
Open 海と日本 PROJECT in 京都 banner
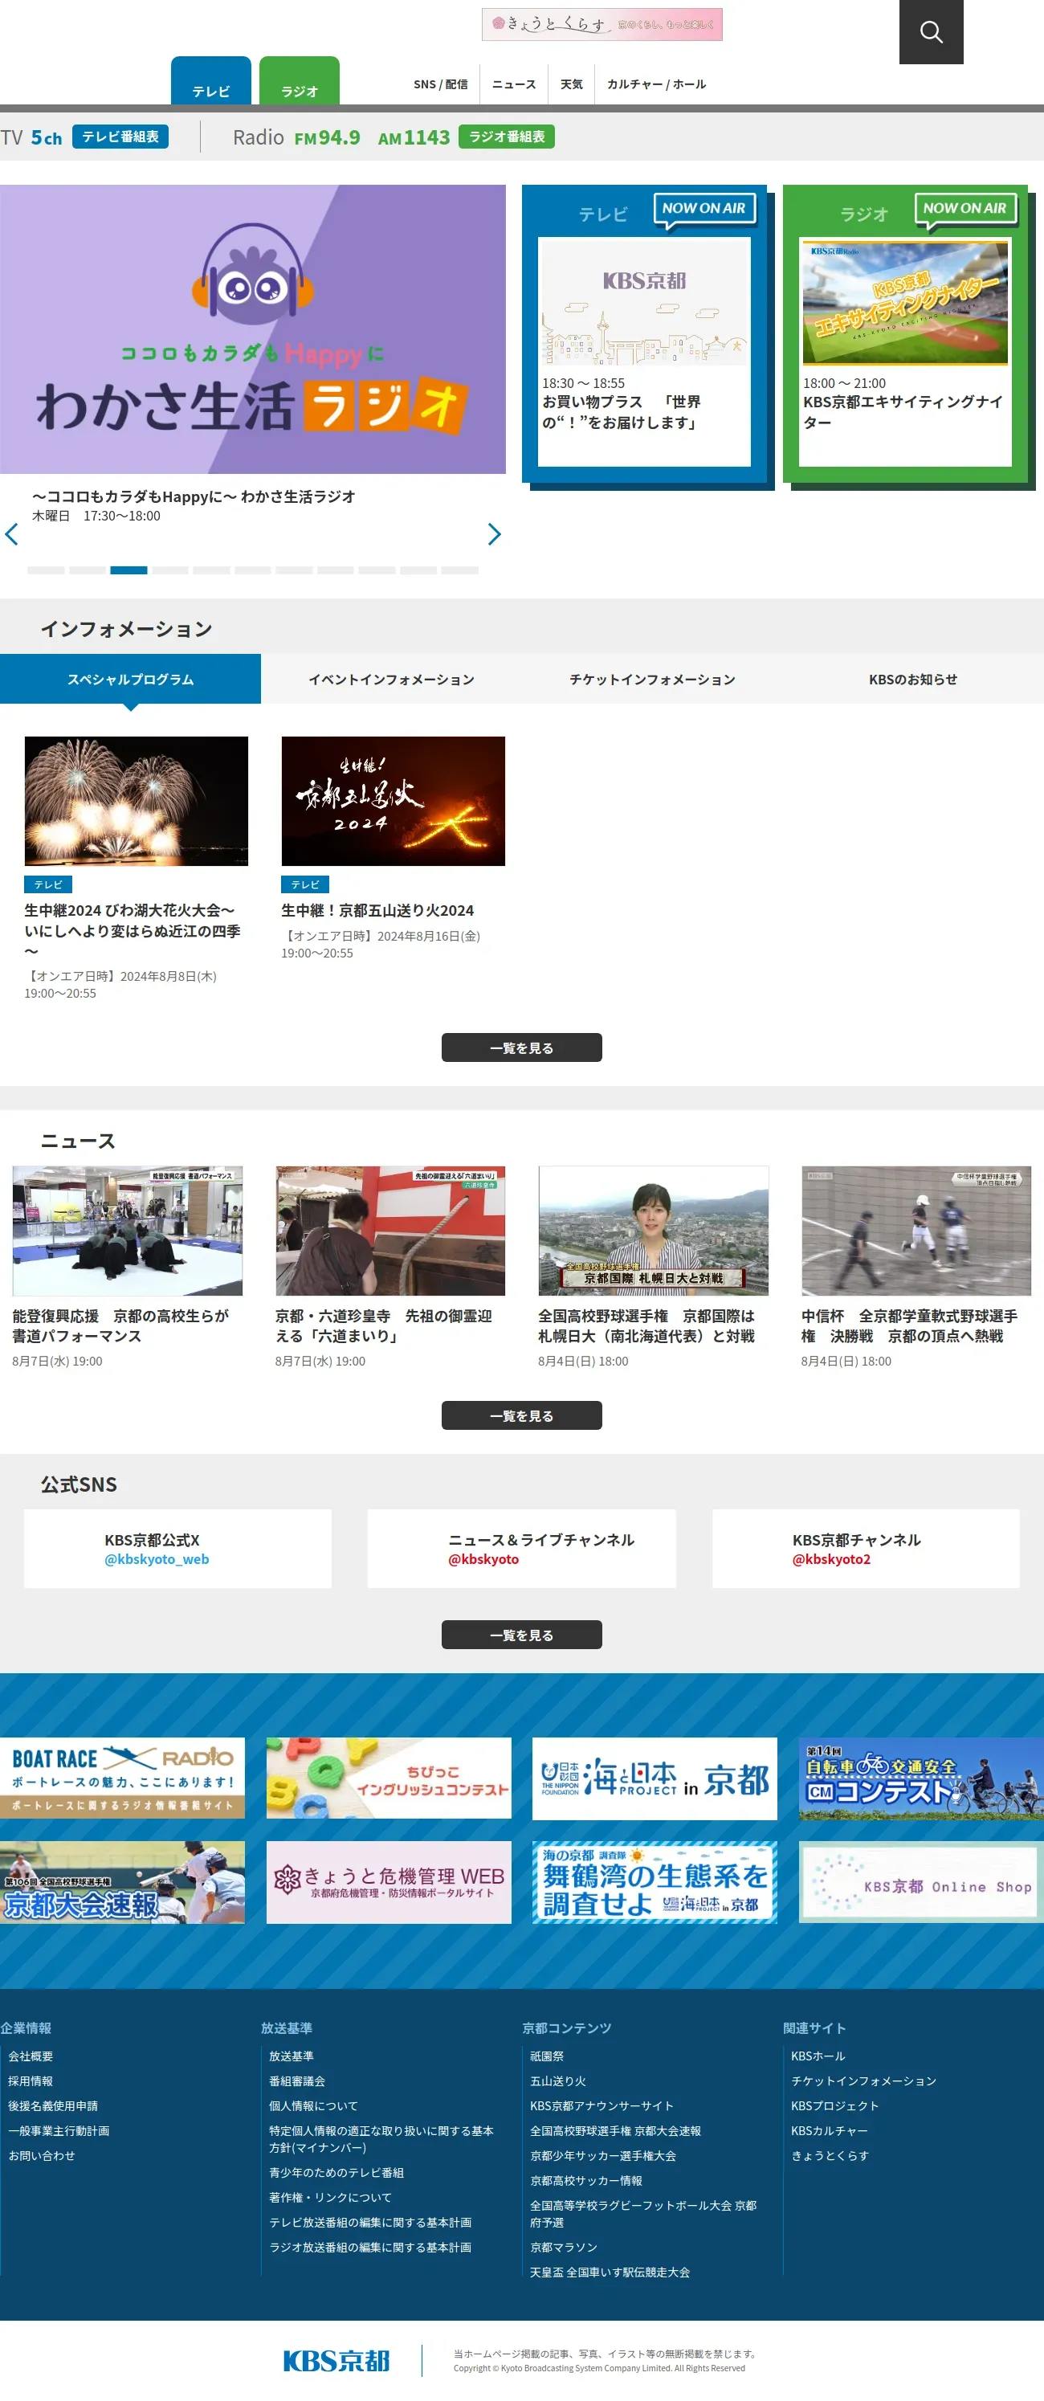click(x=655, y=1778)
